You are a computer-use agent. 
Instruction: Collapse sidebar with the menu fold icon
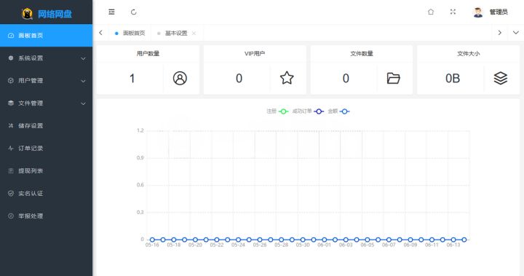[x=111, y=12]
